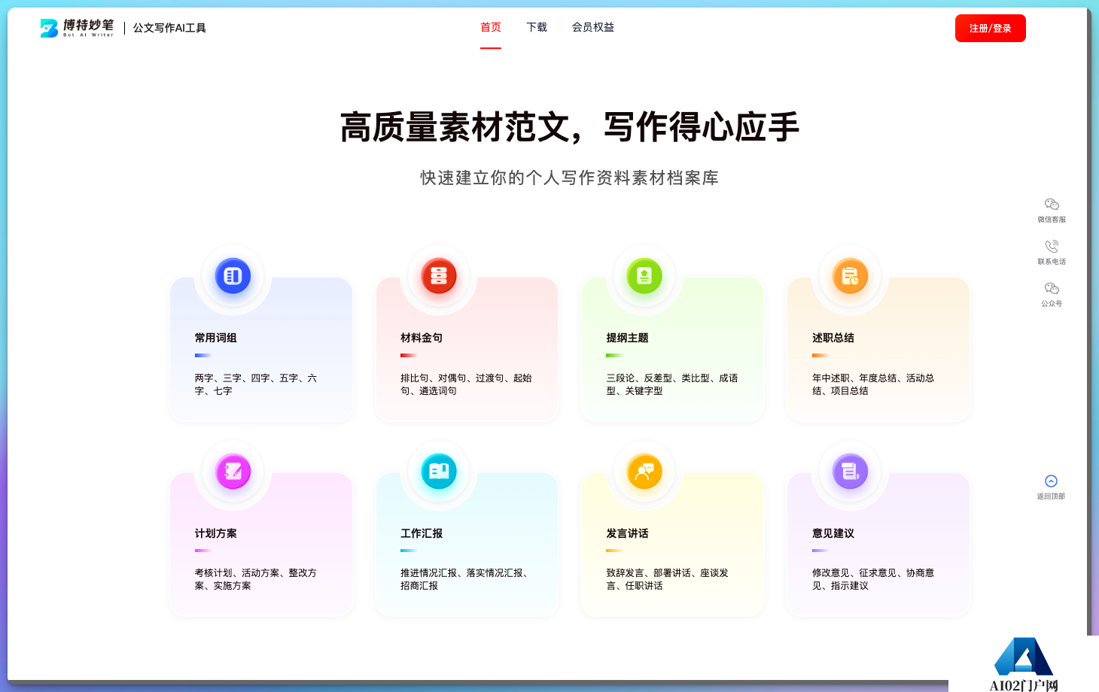Select the 工作汇报 card title
The width and height of the screenshot is (1099, 692).
(x=422, y=533)
